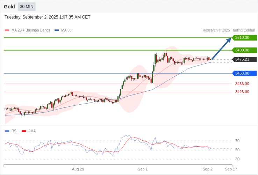The image size is (258, 175).
Task: Click the Sep 2 date on time axis
Action: (x=207, y=169)
